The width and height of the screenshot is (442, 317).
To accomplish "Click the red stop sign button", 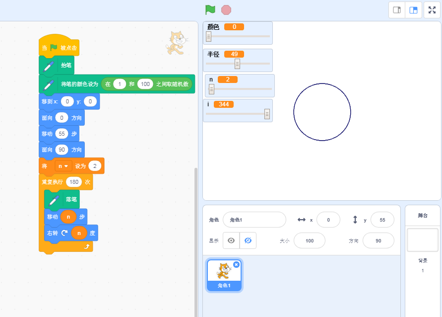I will click(x=226, y=10).
